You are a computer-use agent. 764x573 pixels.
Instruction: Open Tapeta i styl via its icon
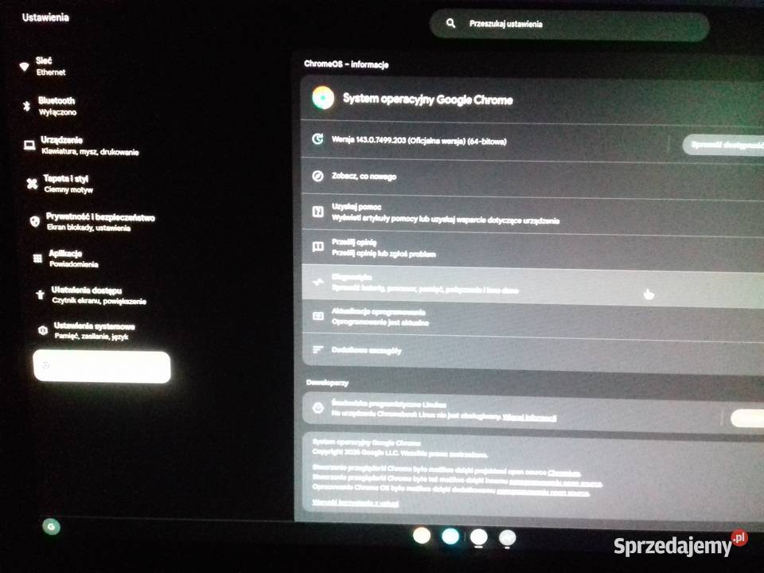[x=32, y=184]
